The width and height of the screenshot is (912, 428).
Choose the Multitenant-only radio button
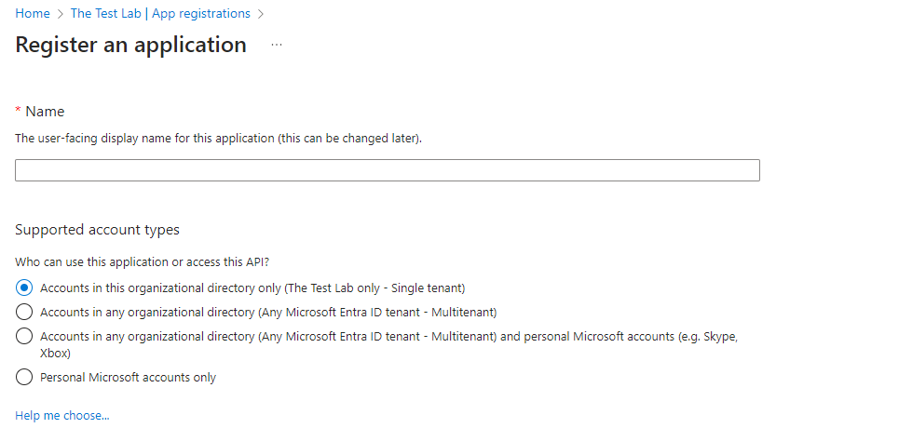(24, 312)
